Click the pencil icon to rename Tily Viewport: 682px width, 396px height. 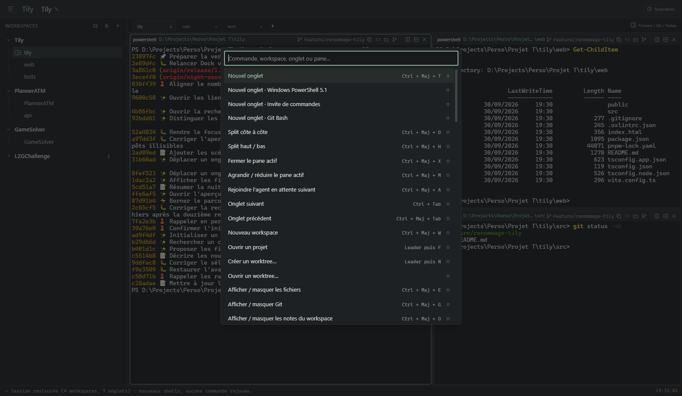click(56, 9)
